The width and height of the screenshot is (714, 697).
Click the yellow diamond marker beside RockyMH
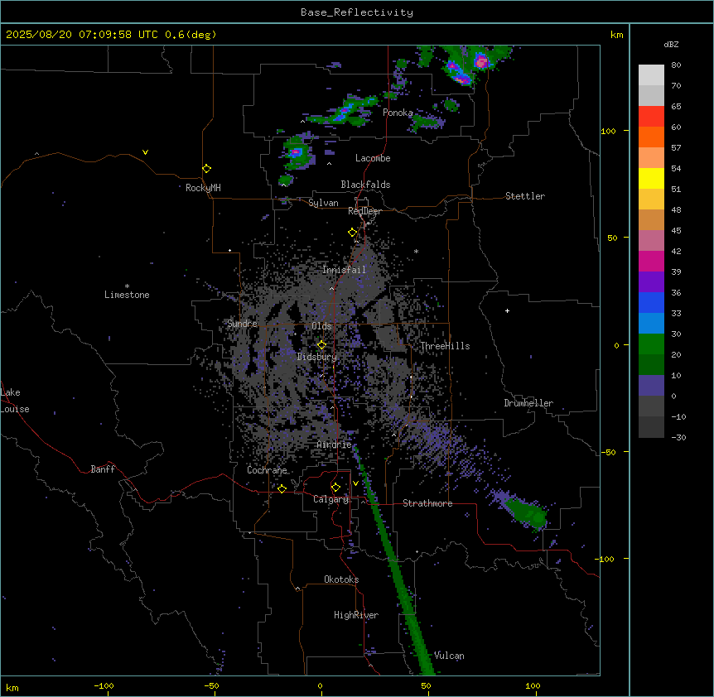207,169
